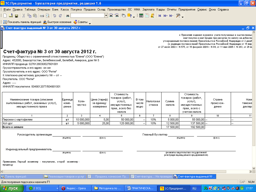Expand the tools toolbar options arrow

182,17
